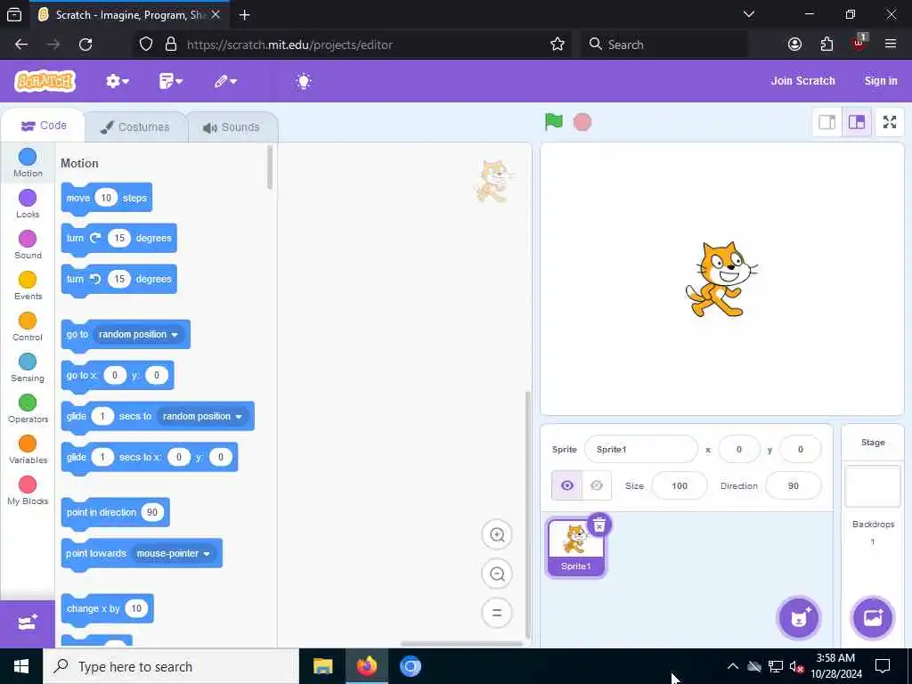912x684 pixels.
Task: Click the Sprite name field
Action: (x=640, y=449)
